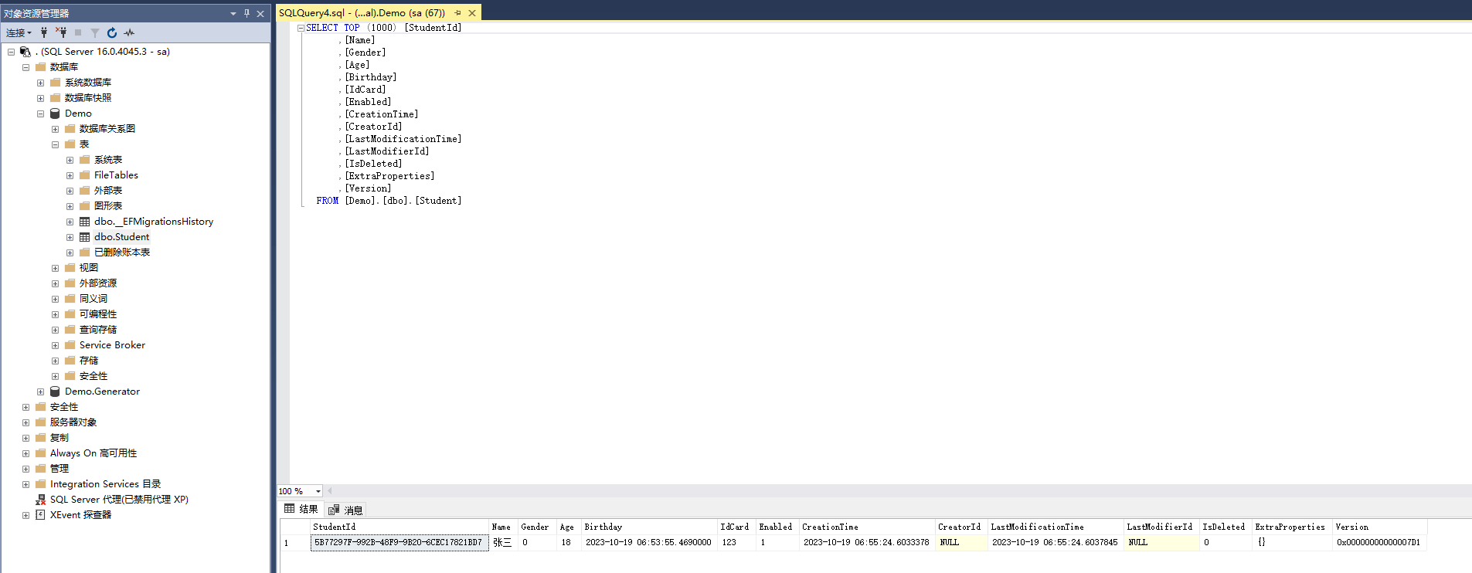This screenshot has height=573, width=1472.
Task: Click the Birthday column header in results
Action: point(650,527)
